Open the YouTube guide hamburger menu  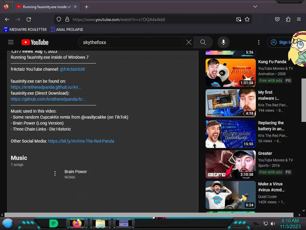[x=11, y=42]
